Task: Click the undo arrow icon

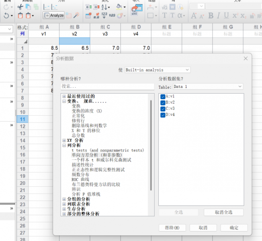Action: [6, 15]
